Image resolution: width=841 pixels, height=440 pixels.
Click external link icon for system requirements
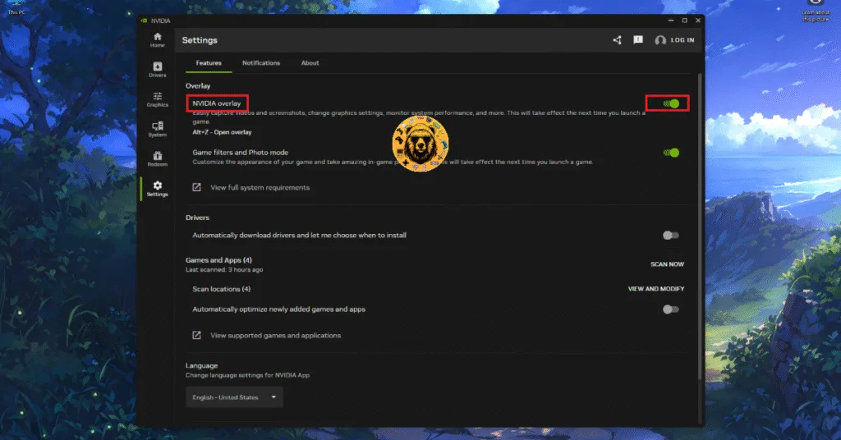tap(197, 187)
